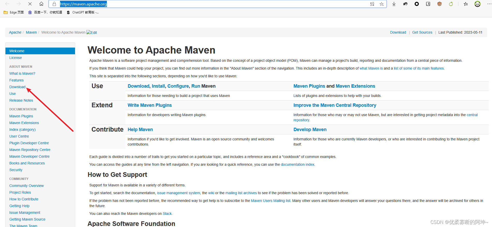Open the Slack link

pos(167,214)
